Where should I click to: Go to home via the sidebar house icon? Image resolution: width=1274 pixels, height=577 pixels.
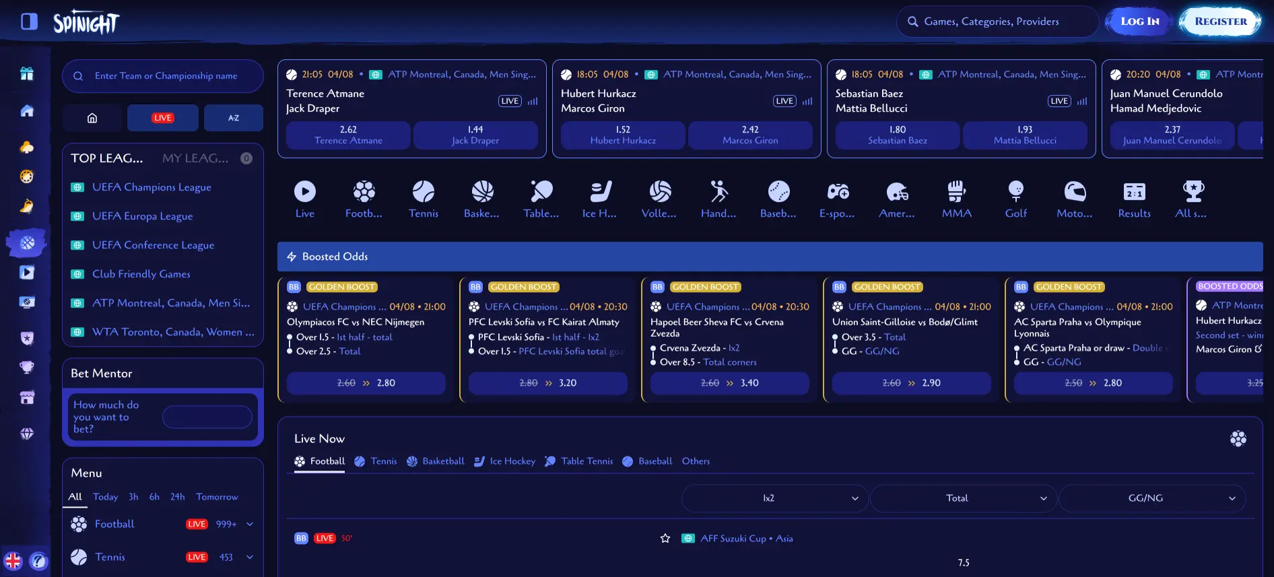(x=27, y=110)
